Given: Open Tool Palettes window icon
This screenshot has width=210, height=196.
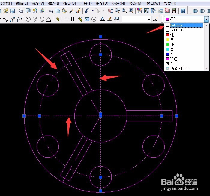Looking at the screenshot, I should [154, 11].
